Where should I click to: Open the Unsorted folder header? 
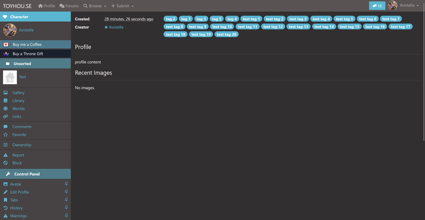click(x=36, y=64)
